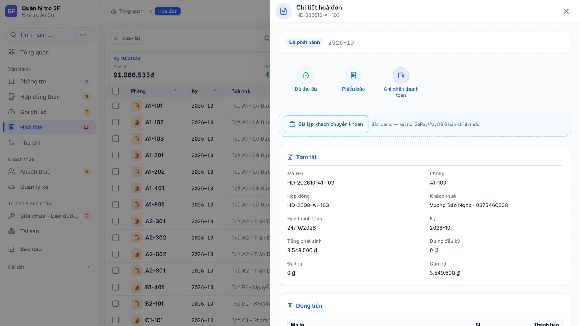Click the 5F app logo

tap(11, 11)
